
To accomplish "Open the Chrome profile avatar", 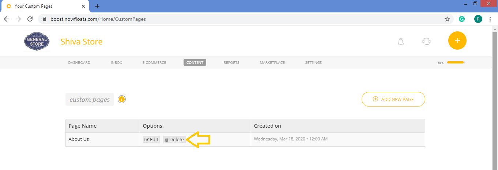I will (478, 19).
